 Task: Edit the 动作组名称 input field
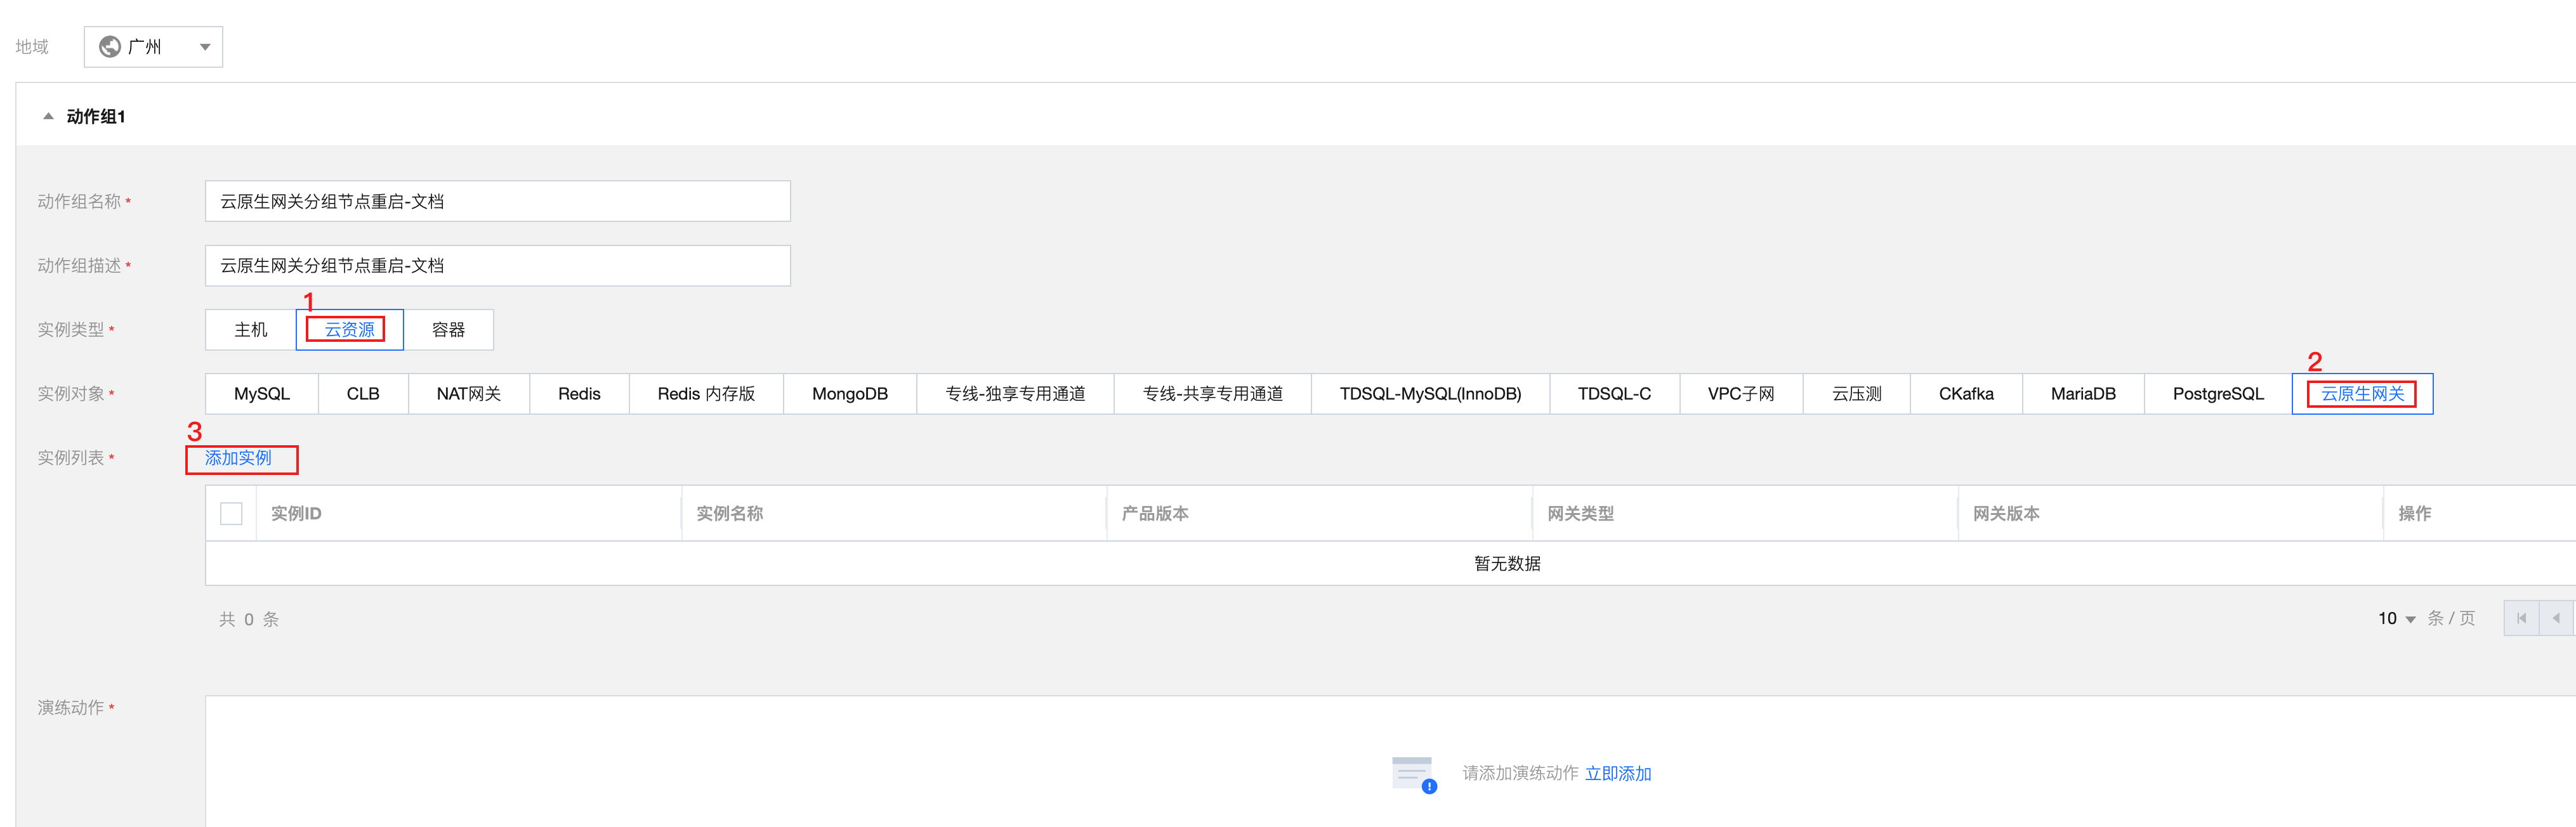click(x=497, y=201)
